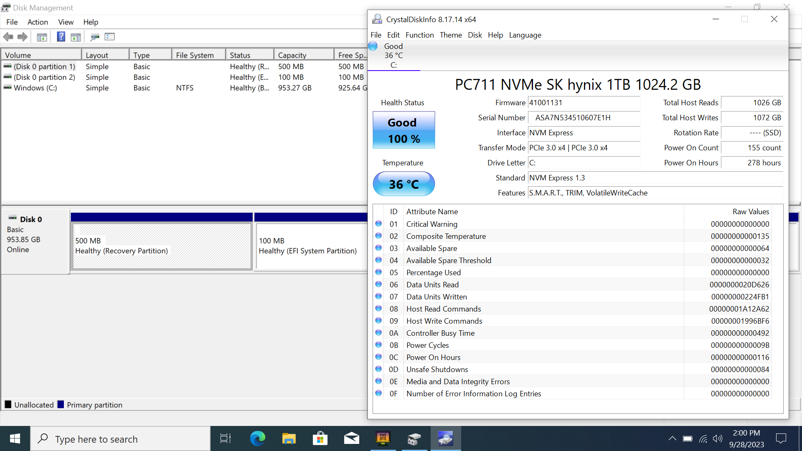Select Media and Data Integrity Errors row
802x451 pixels.
pos(572,382)
